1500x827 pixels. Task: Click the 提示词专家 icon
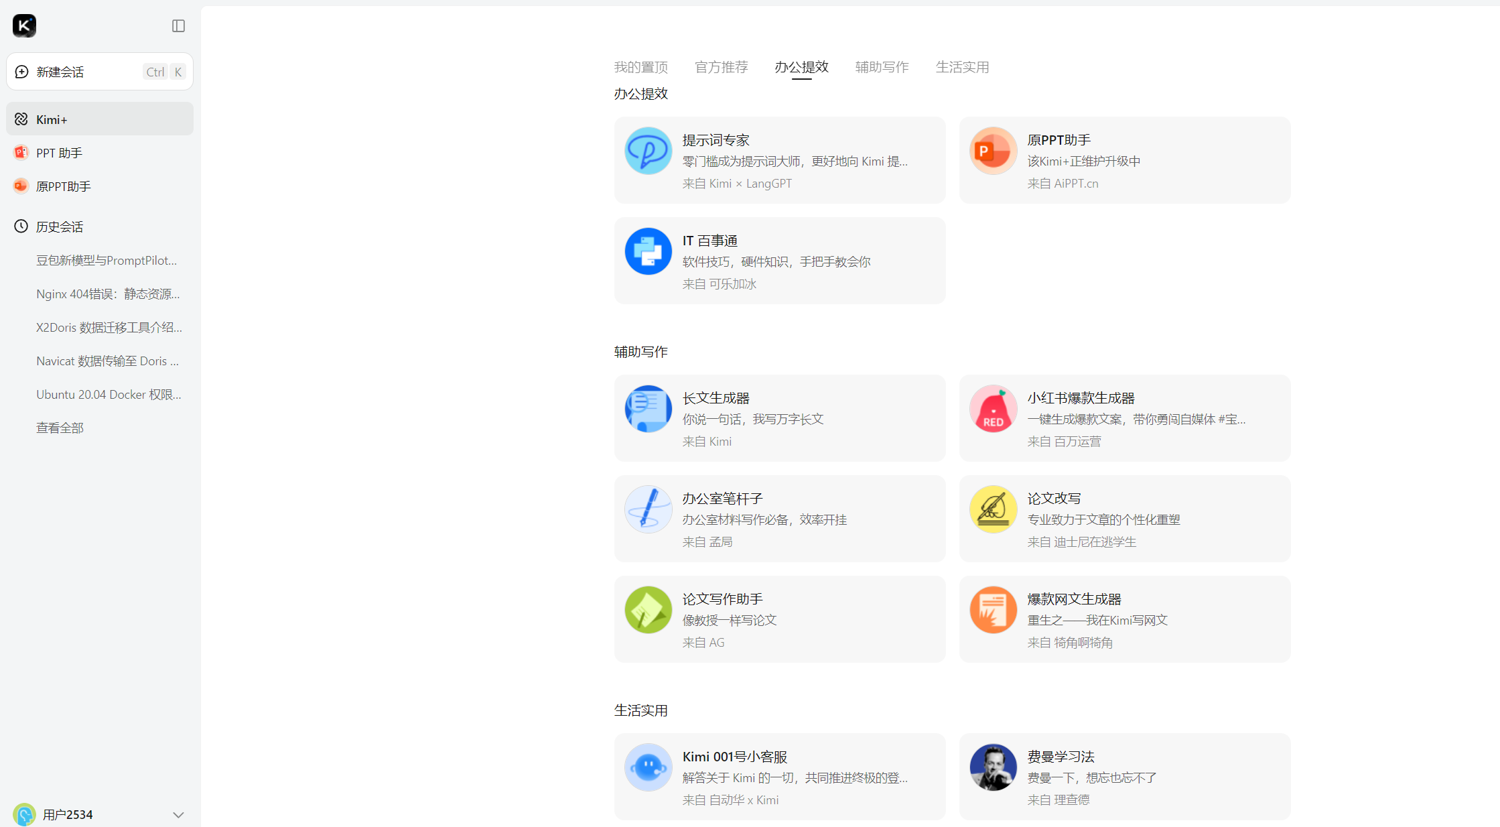pyautogui.click(x=648, y=151)
